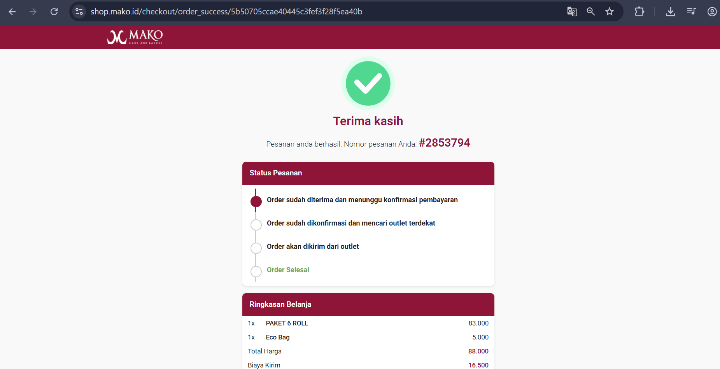Open the Google Translate page icon
This screenshot has height=369, width=720.
pyautogui.click(x=572, y=12)
